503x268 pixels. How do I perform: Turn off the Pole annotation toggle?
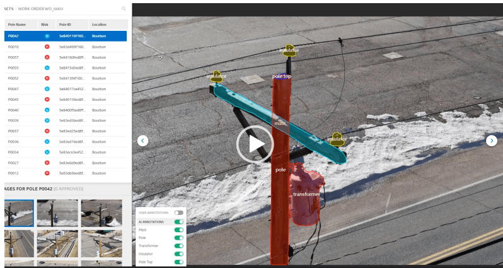tap(178, 238)
